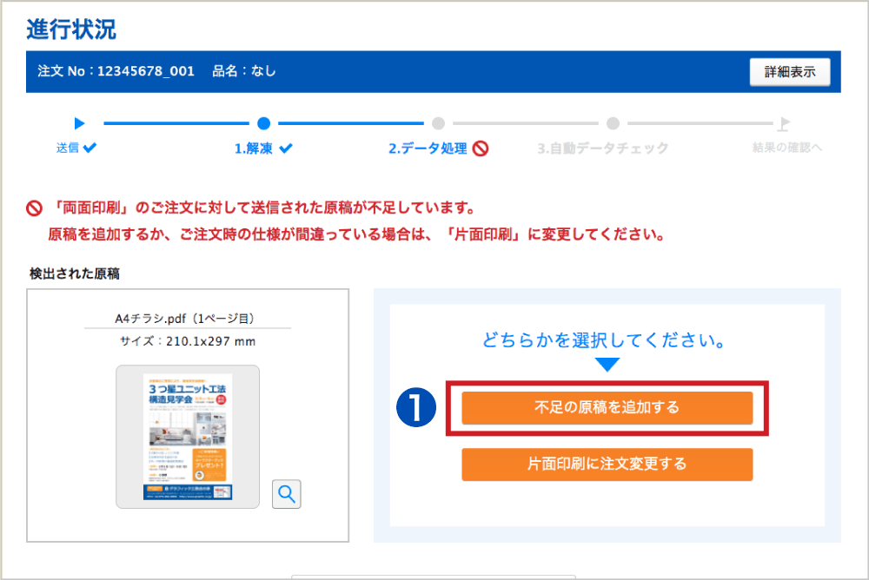Click the 3.自動データチェック step label

click(x=602, y=148)
